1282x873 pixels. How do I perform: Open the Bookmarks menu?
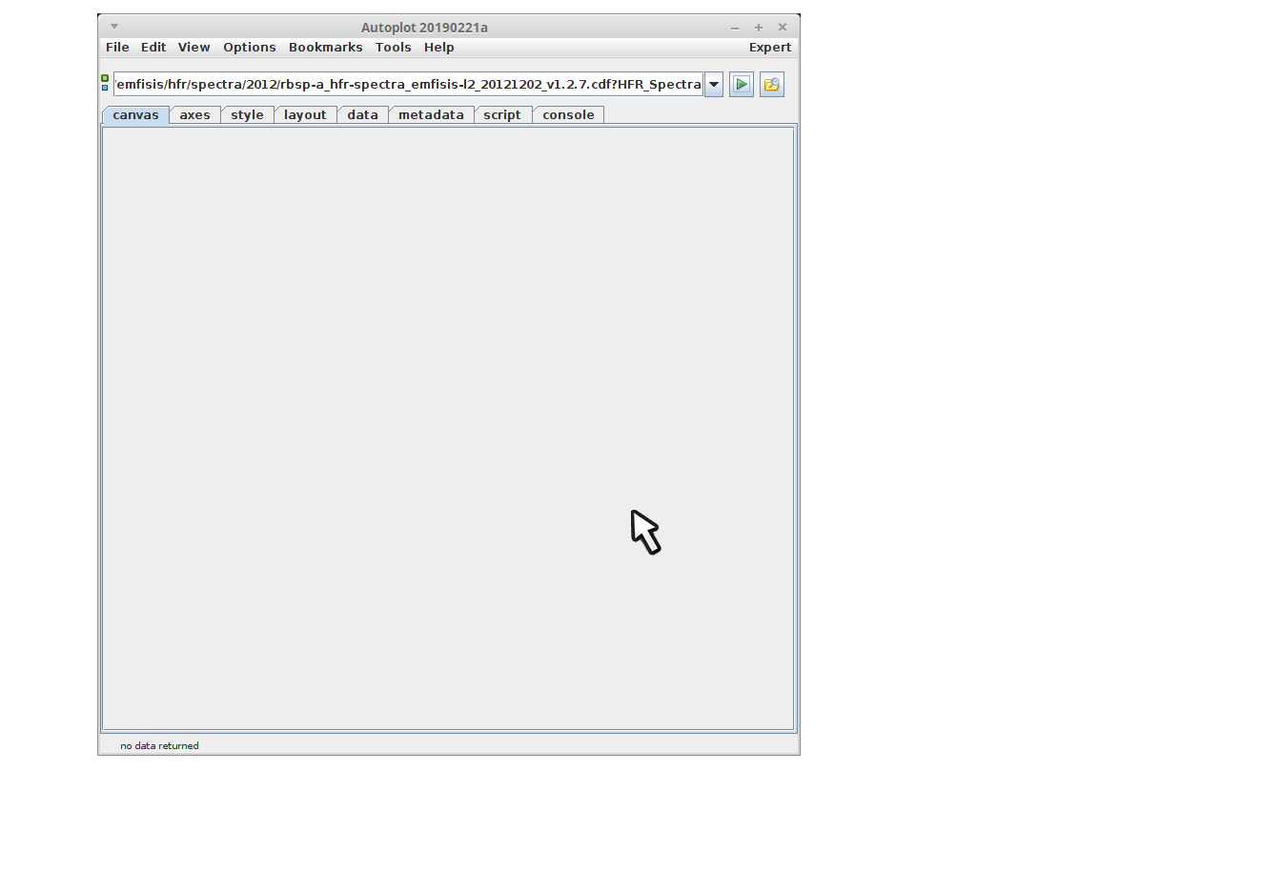coord(326,48)
